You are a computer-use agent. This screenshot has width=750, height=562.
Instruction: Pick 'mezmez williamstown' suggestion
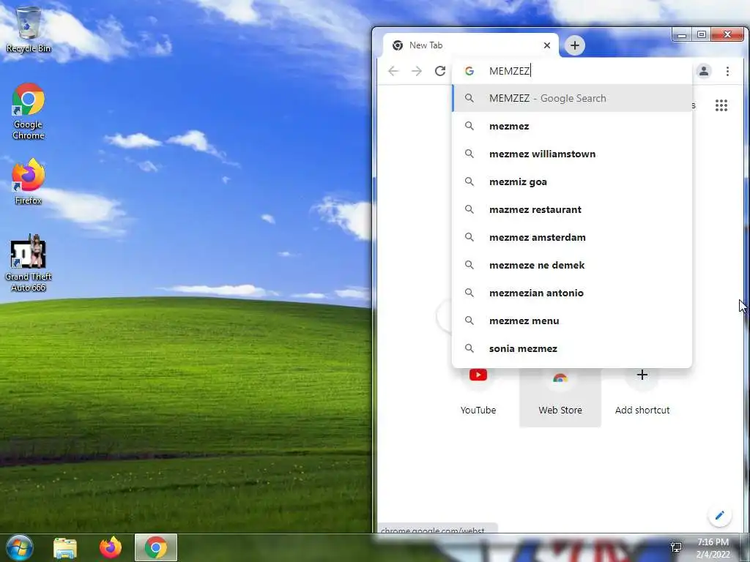pyautogui.click(x=571, y=154)
